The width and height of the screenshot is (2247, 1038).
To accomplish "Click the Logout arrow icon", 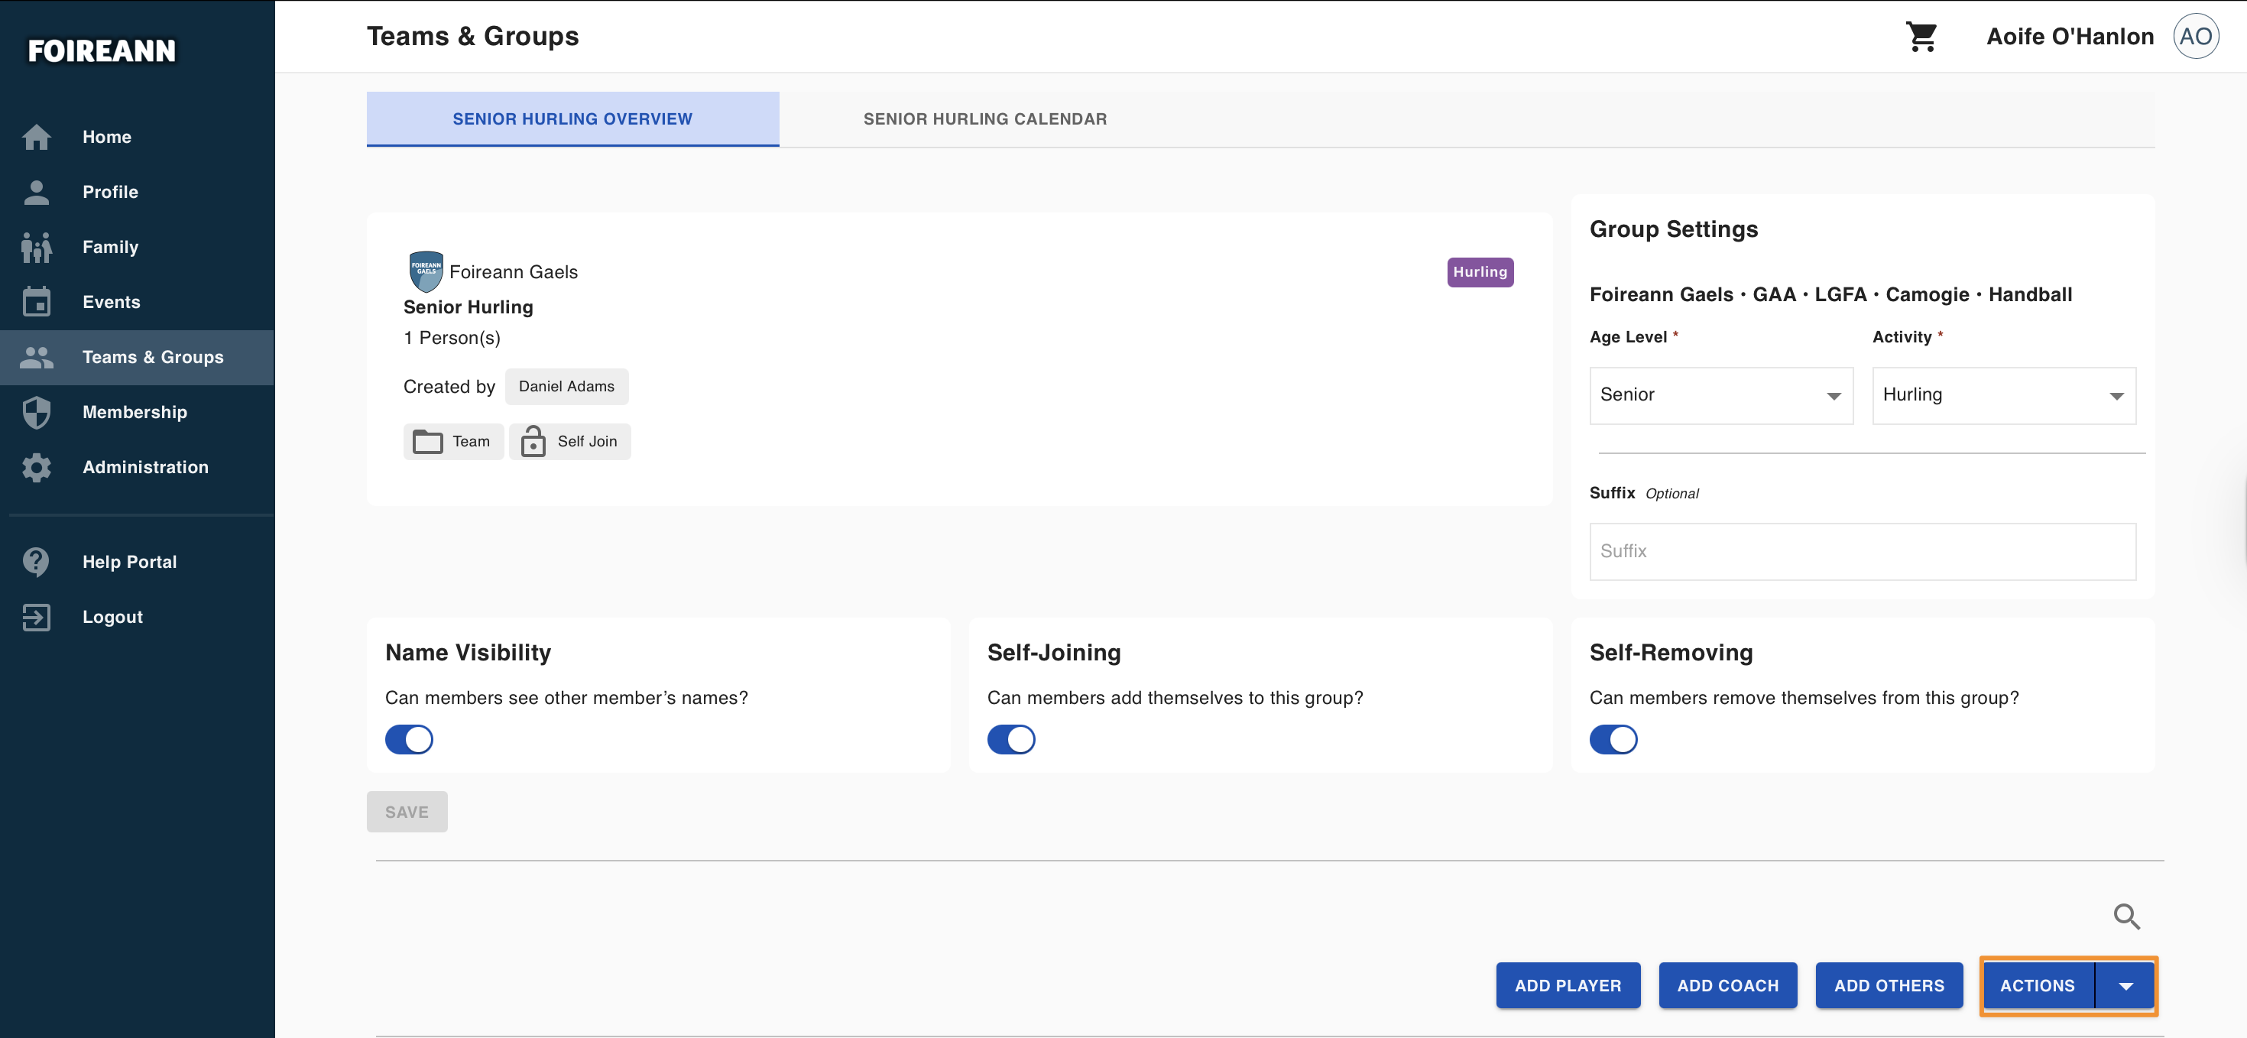I will click(x=37, y=617).
